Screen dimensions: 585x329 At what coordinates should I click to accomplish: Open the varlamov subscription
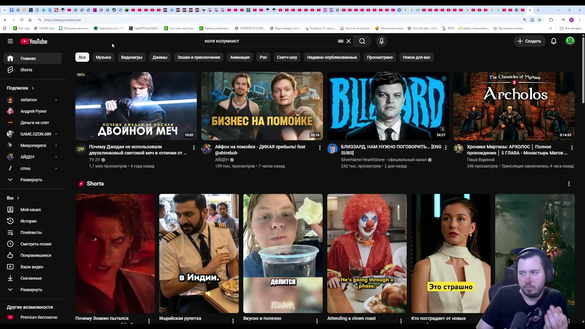pyautogui.click(x=32, y=100)
